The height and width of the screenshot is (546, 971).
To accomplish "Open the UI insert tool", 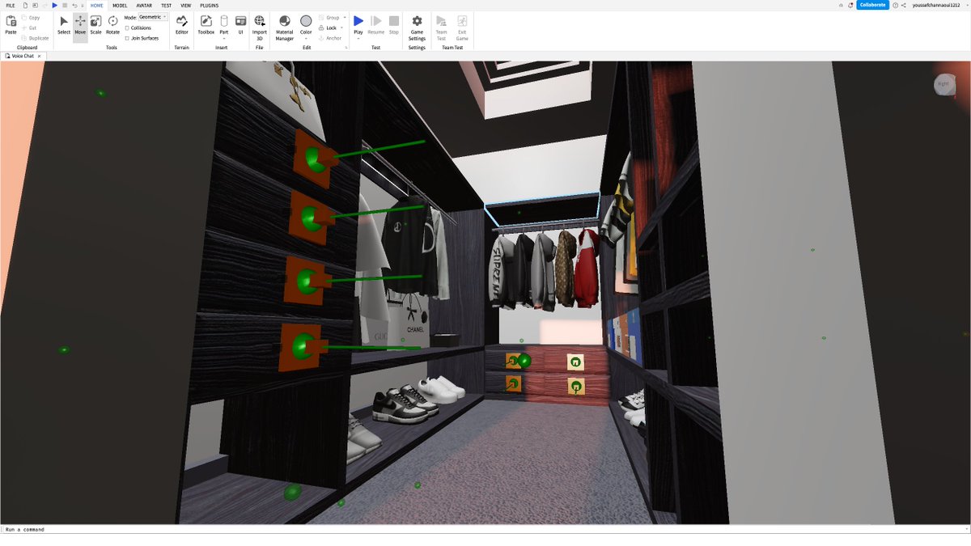I will coord(240,24).
